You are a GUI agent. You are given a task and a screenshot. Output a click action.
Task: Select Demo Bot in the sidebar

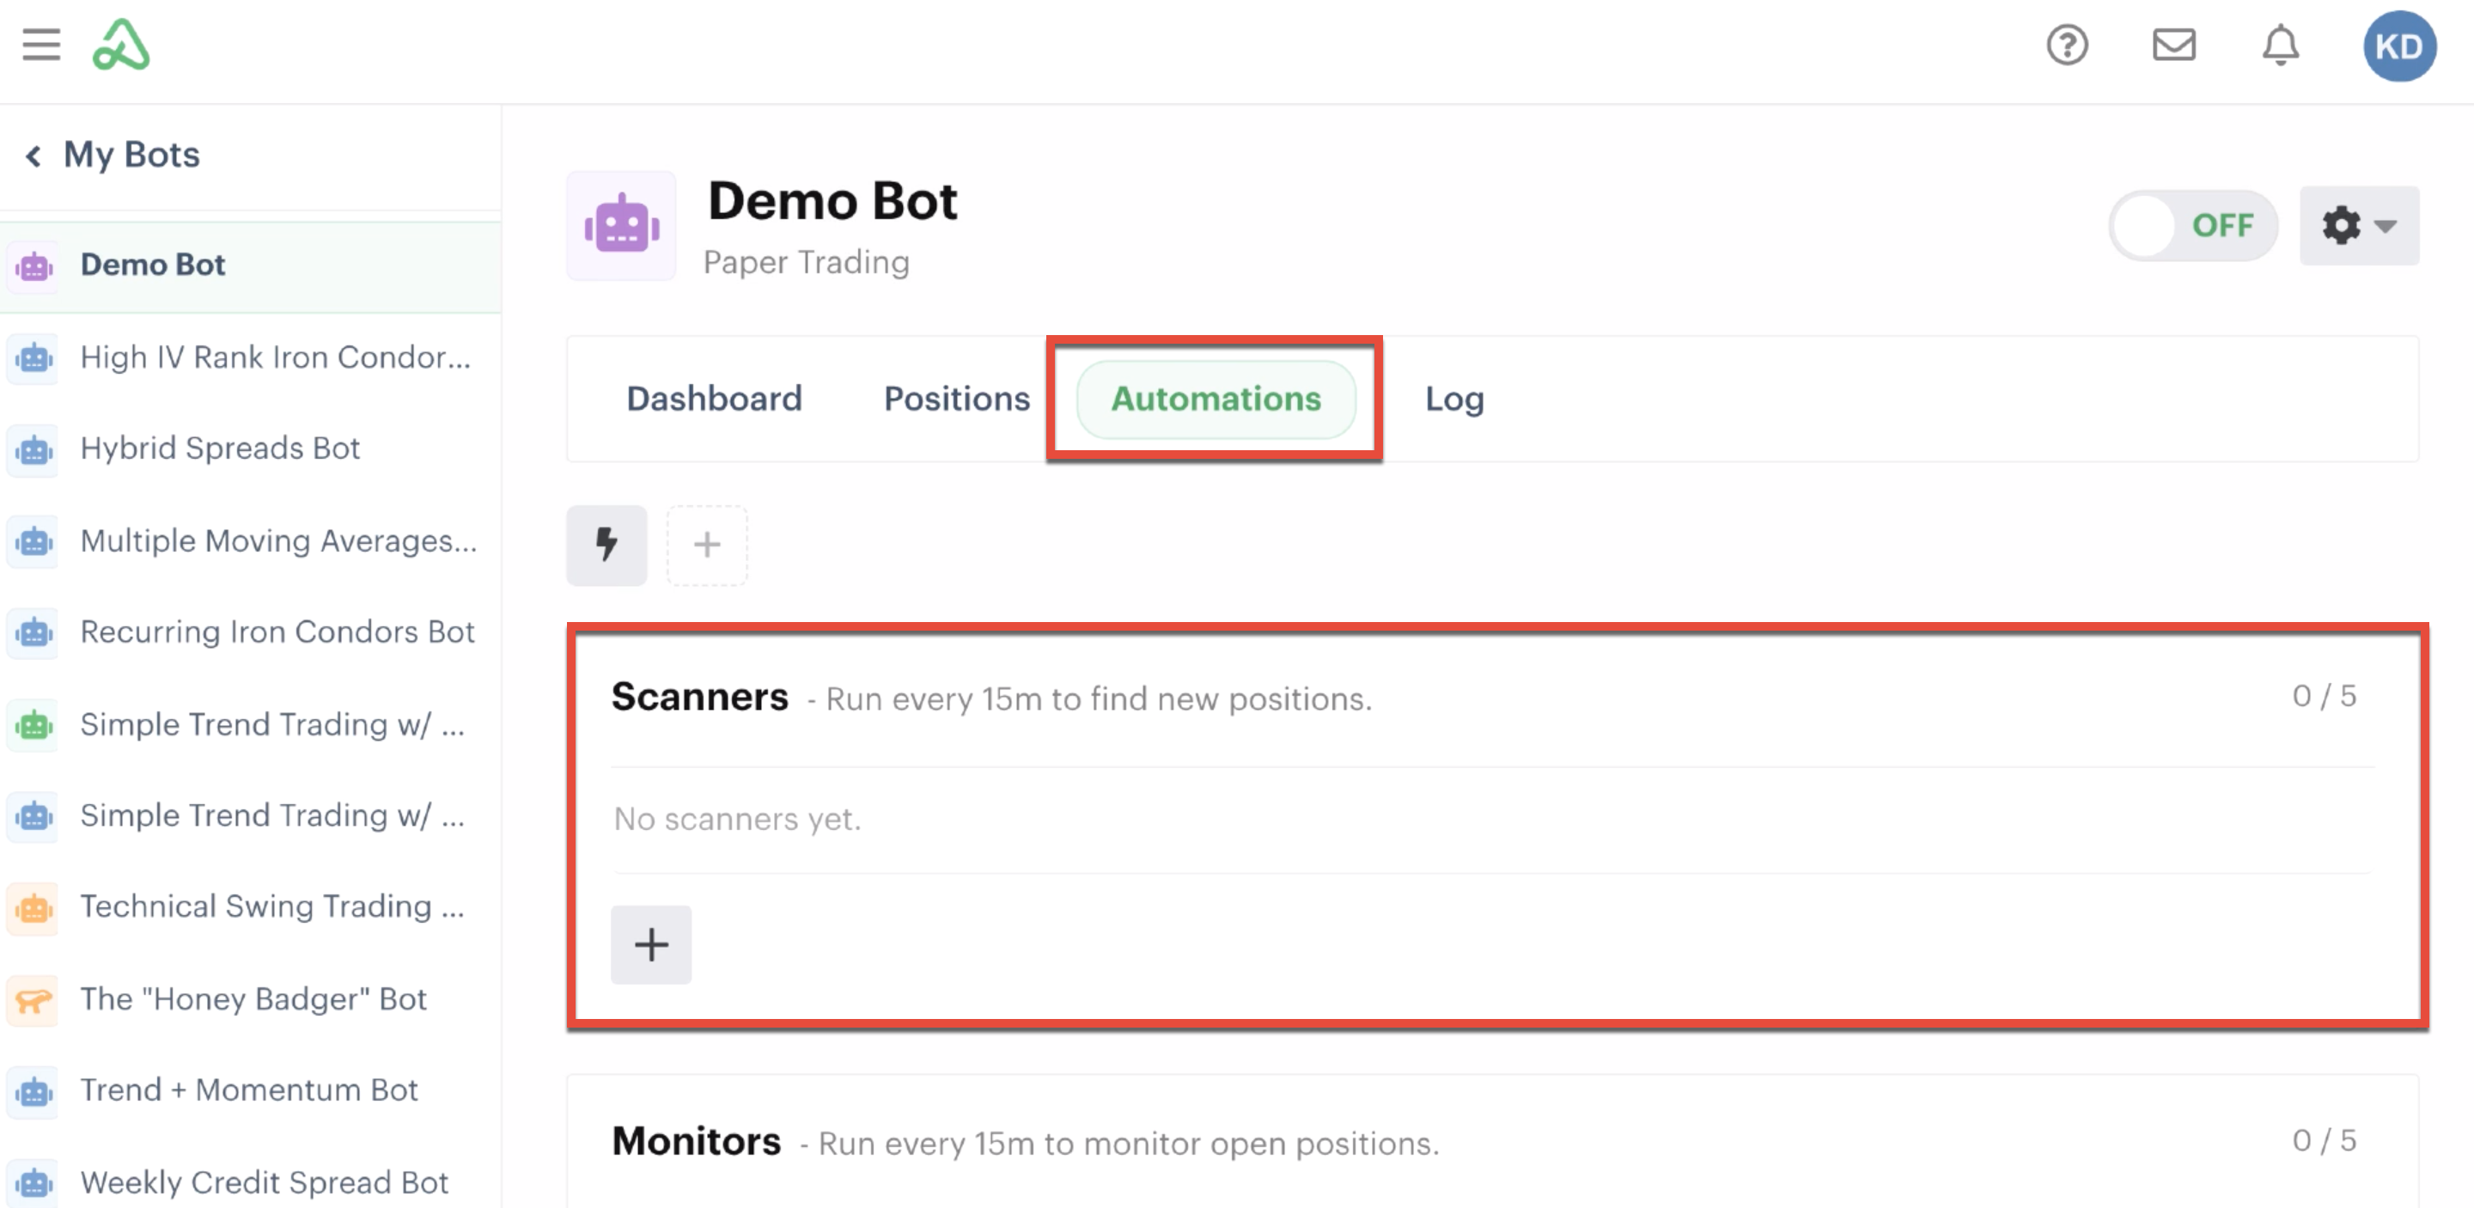click(251, 266)
